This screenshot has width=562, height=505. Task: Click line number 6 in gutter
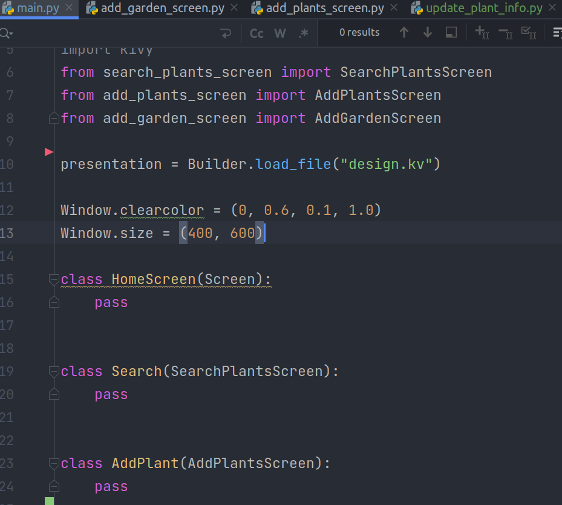click(10, 72)
